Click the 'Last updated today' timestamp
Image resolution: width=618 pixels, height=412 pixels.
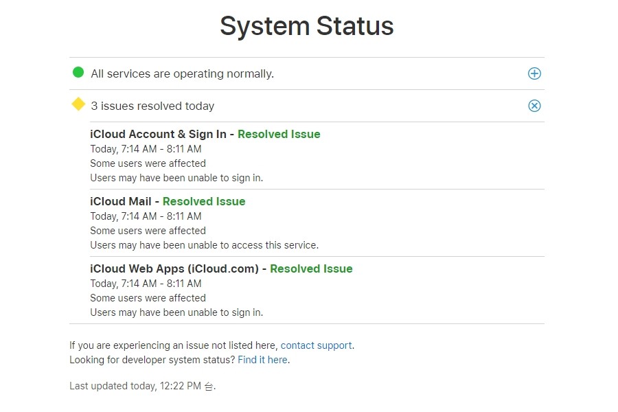pyautogui.click(x=142, y=386)
